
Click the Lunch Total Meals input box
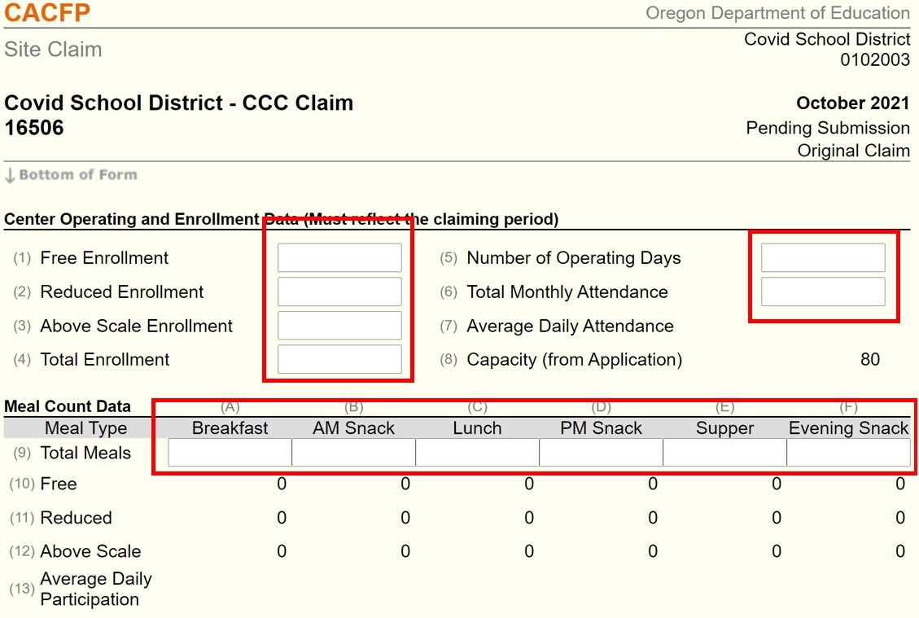pos(476,450)
